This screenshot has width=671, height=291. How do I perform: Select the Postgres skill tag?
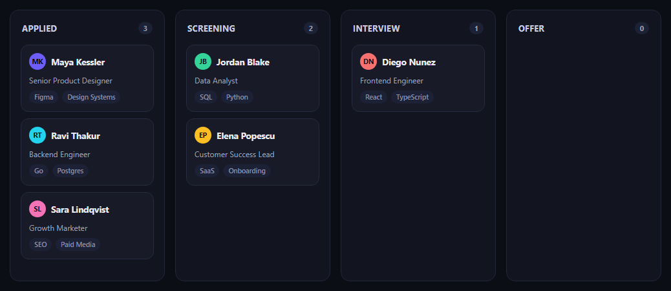[x=70, y=171]
